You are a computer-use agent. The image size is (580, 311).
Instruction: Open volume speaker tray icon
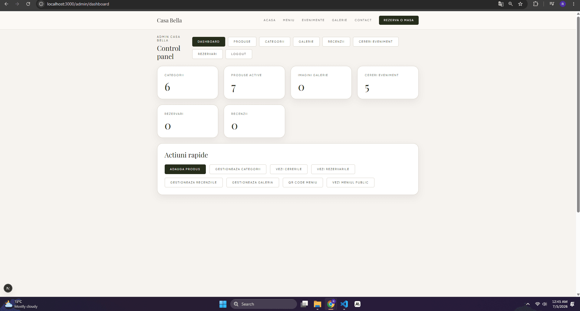pyautogui.click(x=545, y=304)
